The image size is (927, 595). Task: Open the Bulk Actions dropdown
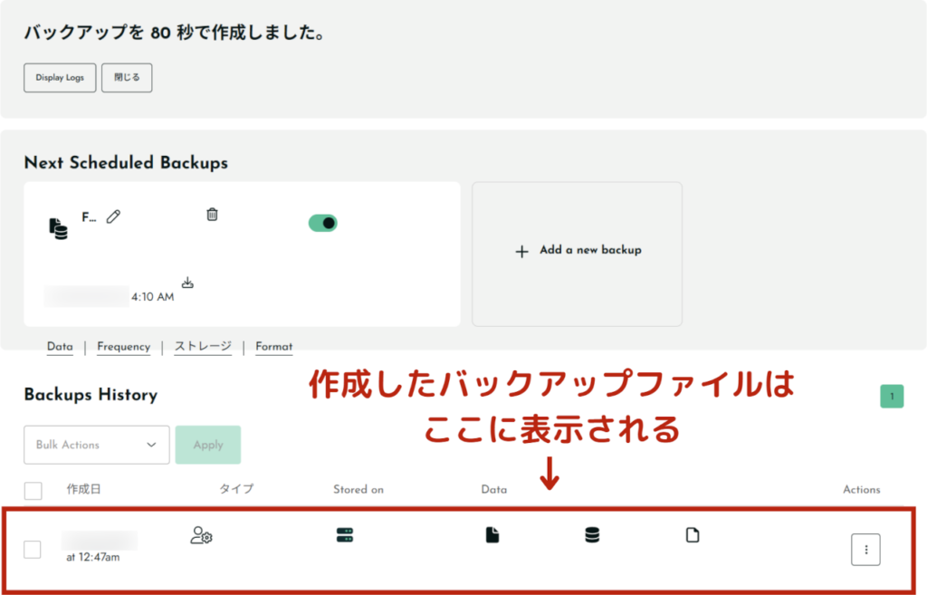click(x=97, y=445)
